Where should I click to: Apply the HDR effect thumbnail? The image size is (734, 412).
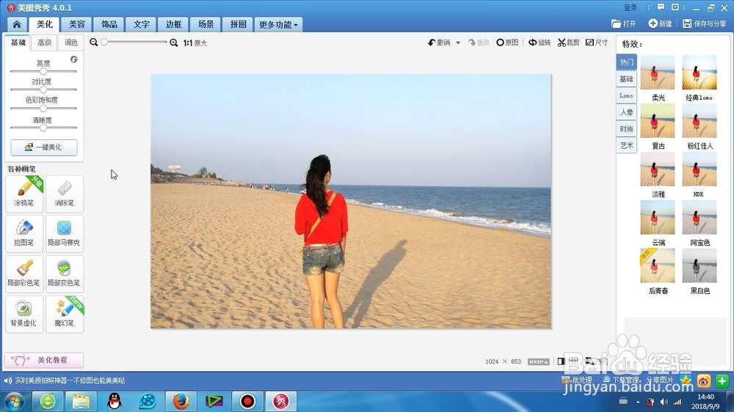click(x=700, y=169)
